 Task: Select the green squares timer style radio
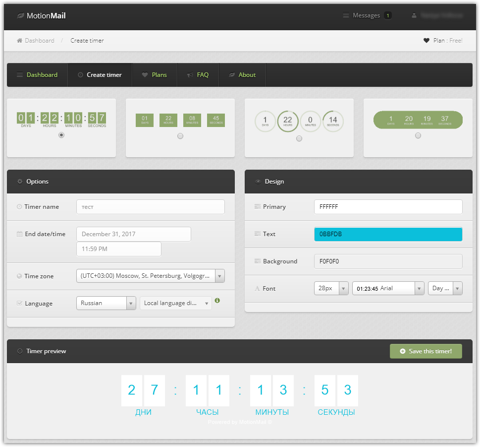180,136
